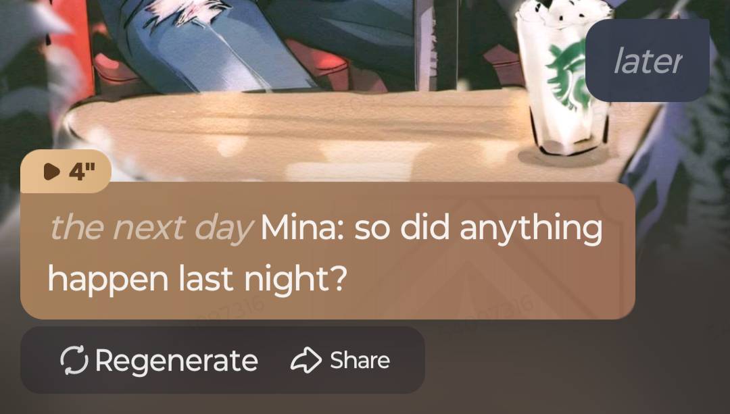
Task: Select Mina's message bubble
Action: coord(328,251)
